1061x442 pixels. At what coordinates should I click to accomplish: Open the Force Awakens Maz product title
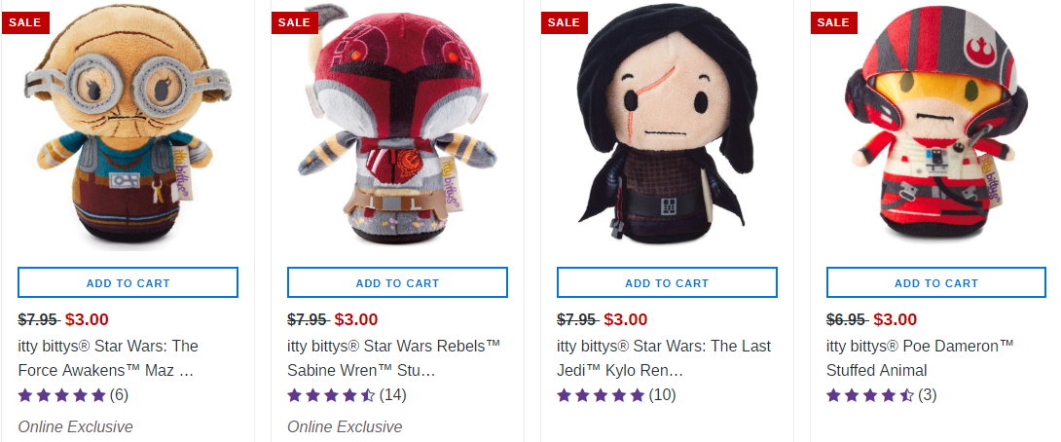(x=107, y=357)
